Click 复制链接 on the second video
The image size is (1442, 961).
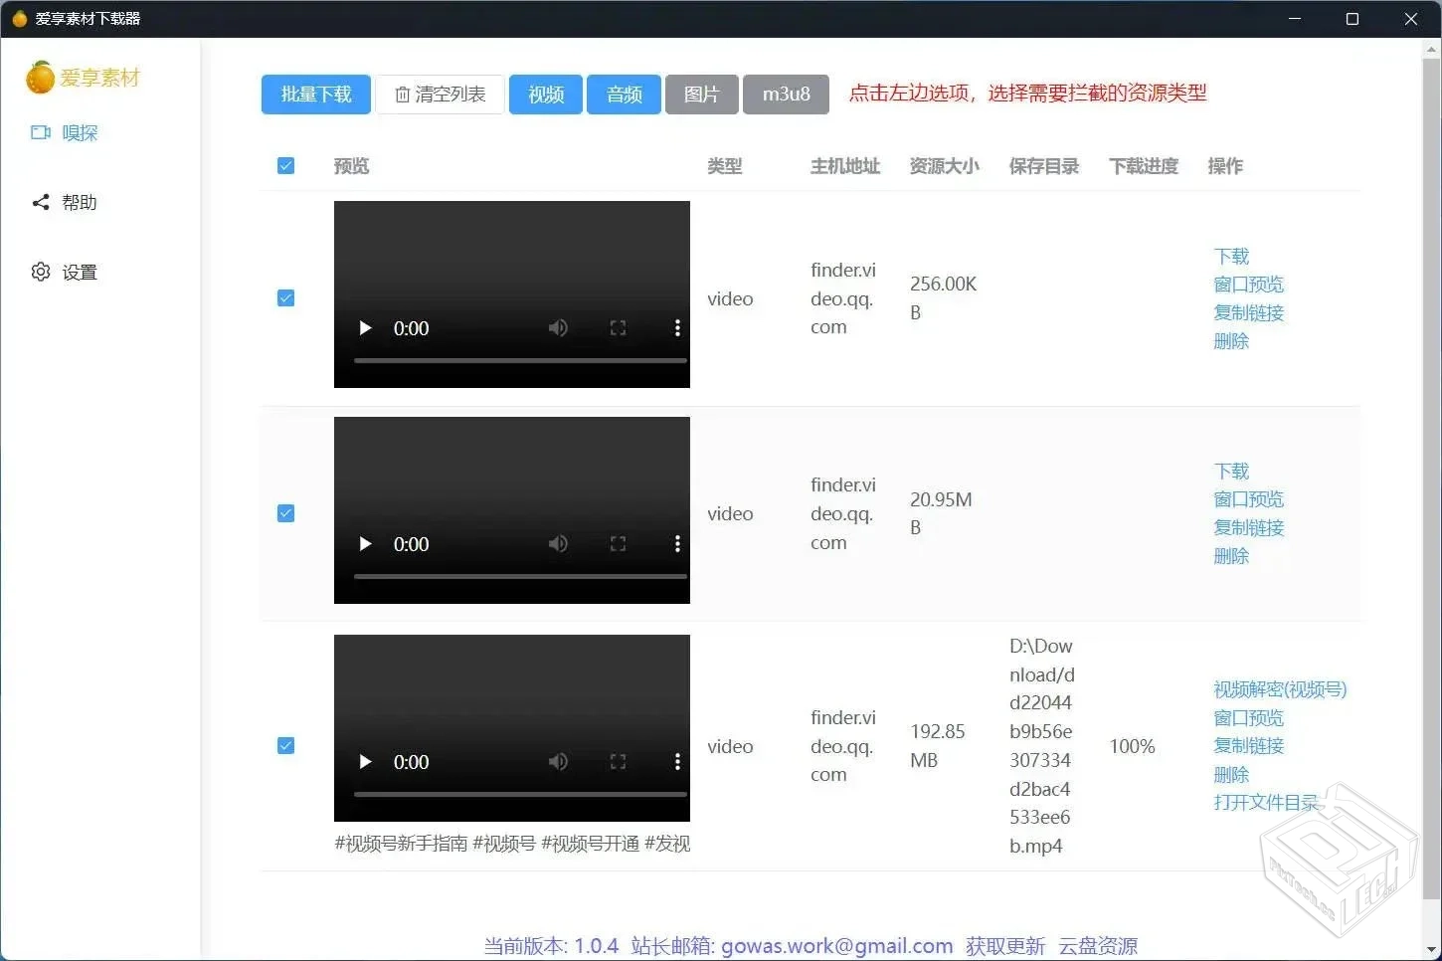pos(1248,527)
